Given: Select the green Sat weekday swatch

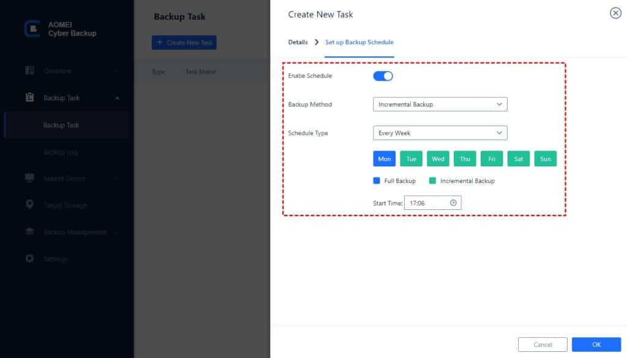Looking at the screenshot, I should (x=519, y=158).
